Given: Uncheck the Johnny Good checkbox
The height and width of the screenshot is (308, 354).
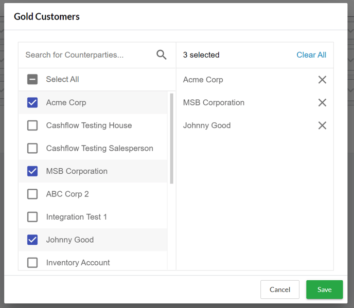Looking at the screenshot, I should [x=32, y=240].
